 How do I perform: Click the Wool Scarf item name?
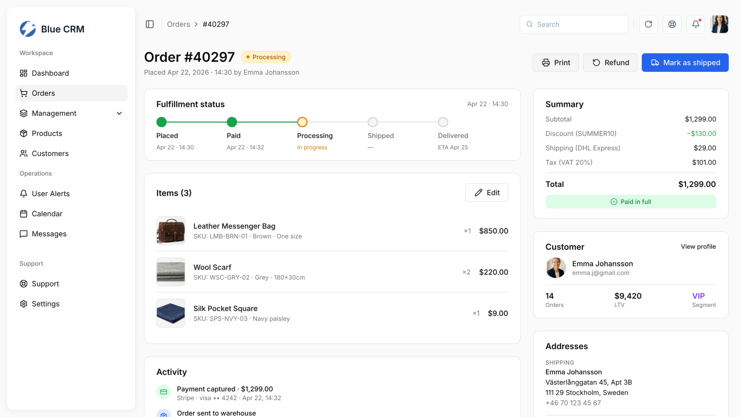(212, 268)
